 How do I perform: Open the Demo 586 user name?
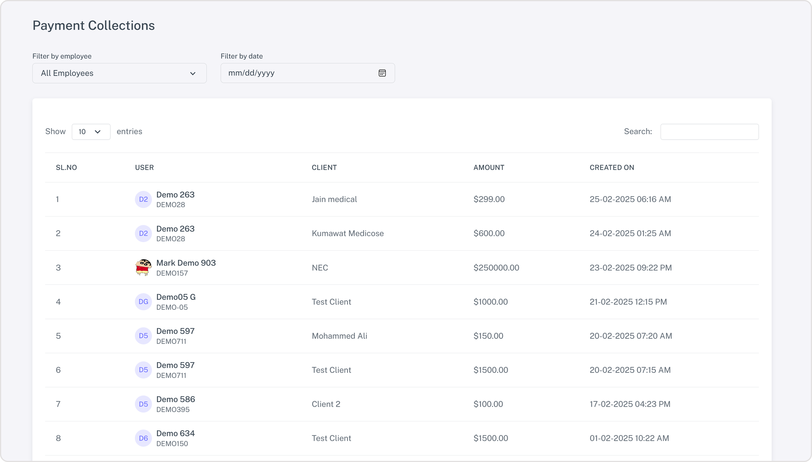tap(176, 399)
